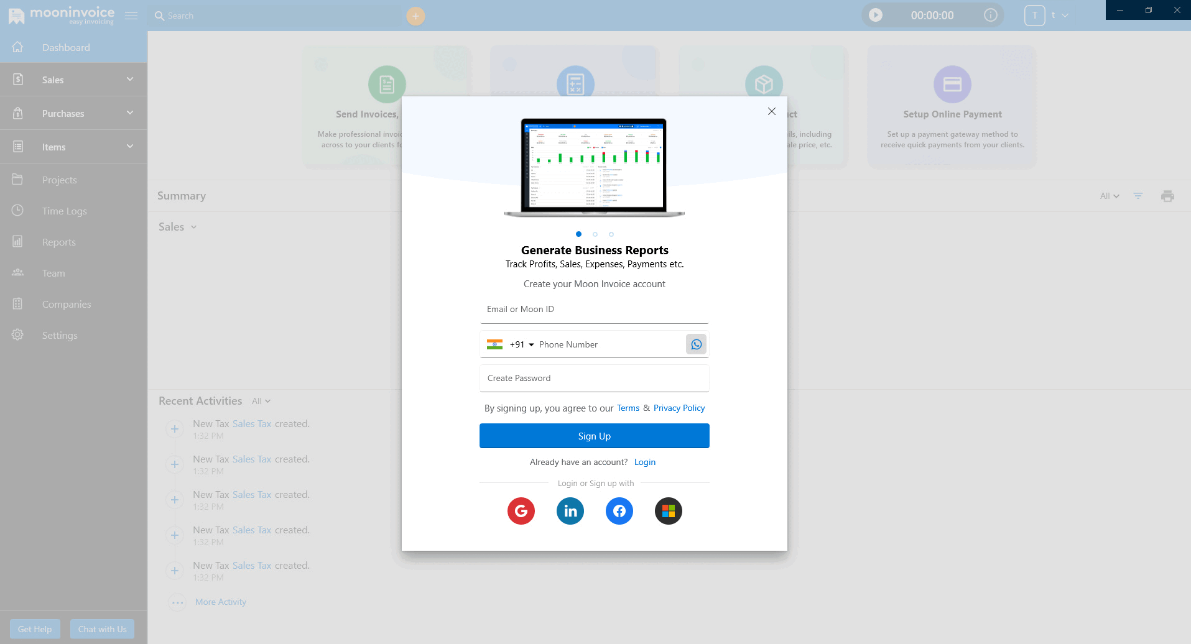Click the Setup Online Payment card icon
The image size is (1191, 644).
pyautogui.click(x=952, y=84)
